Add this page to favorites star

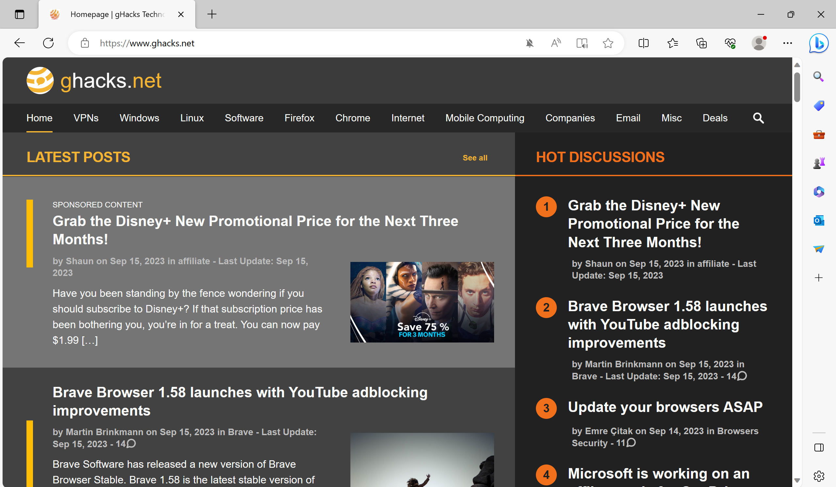(x=608, y=43)
